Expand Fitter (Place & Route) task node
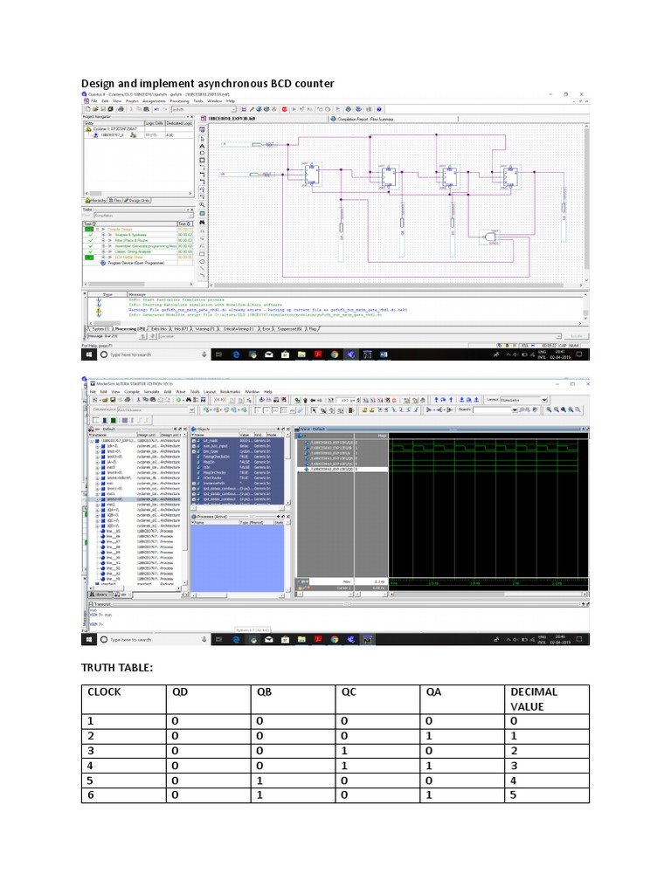 point(103,240)
